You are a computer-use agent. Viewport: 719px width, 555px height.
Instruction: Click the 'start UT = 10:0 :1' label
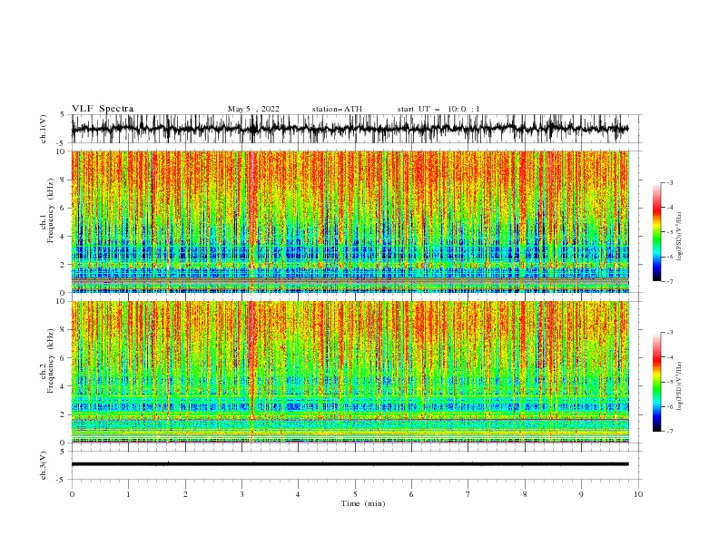click(x=438, y=109)
